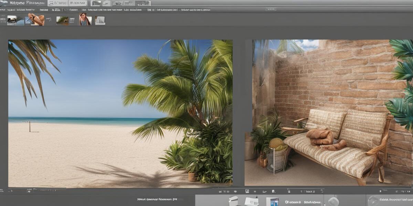Select the second tab beside the app title
This screenshot has height=206, width=413.
point(78,3)
